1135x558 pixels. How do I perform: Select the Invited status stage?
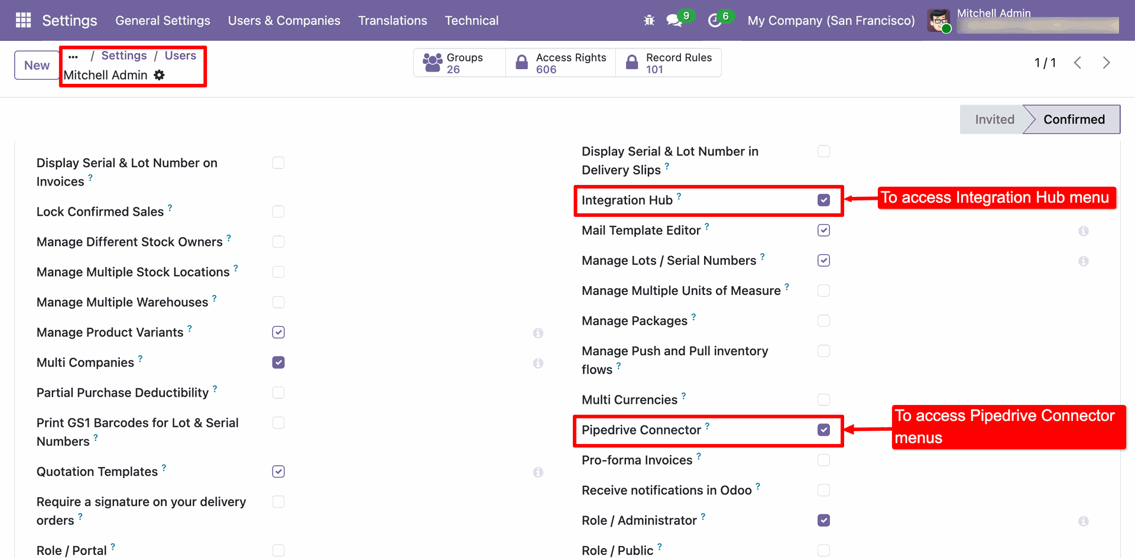994,119
